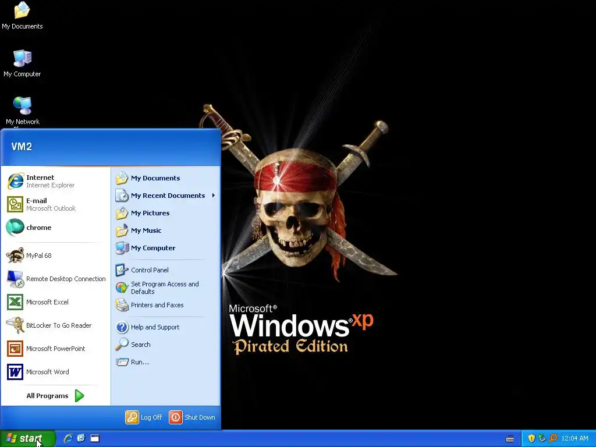Select My Computer desktop icon
Viewport: 596px width, 447px height.
[x=22, y=63]
